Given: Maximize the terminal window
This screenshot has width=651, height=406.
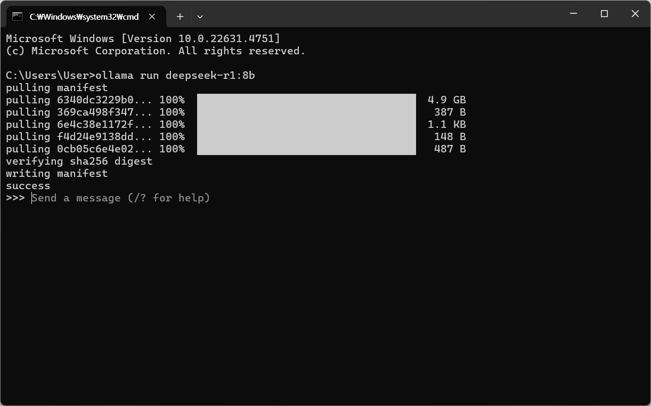Looking at the screenshot, I should point(604,14).
